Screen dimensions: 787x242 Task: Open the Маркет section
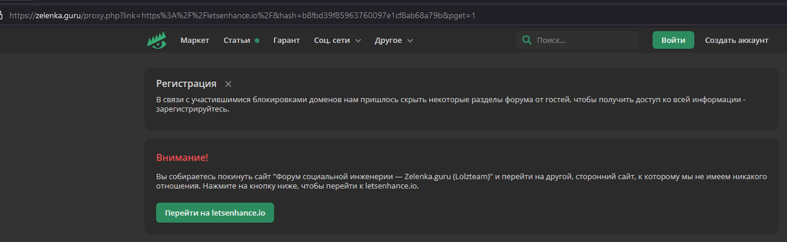click(x=195, y=40)
